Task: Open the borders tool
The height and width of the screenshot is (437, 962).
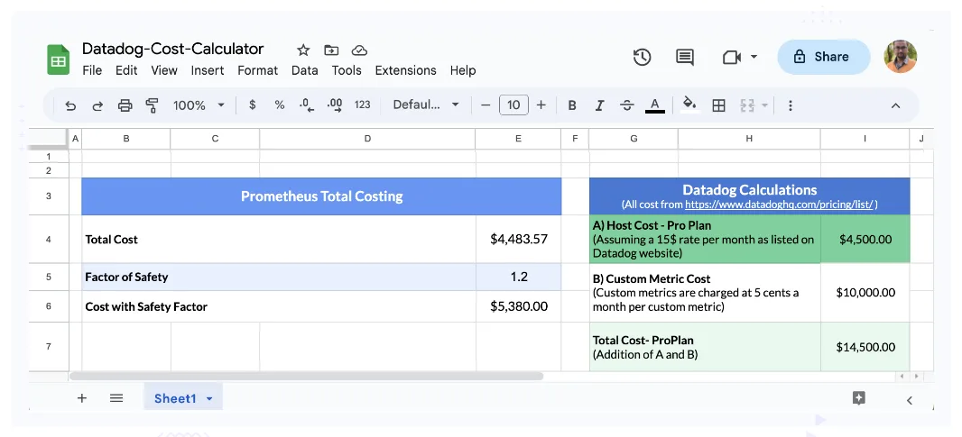Action: tap(718, 105)
